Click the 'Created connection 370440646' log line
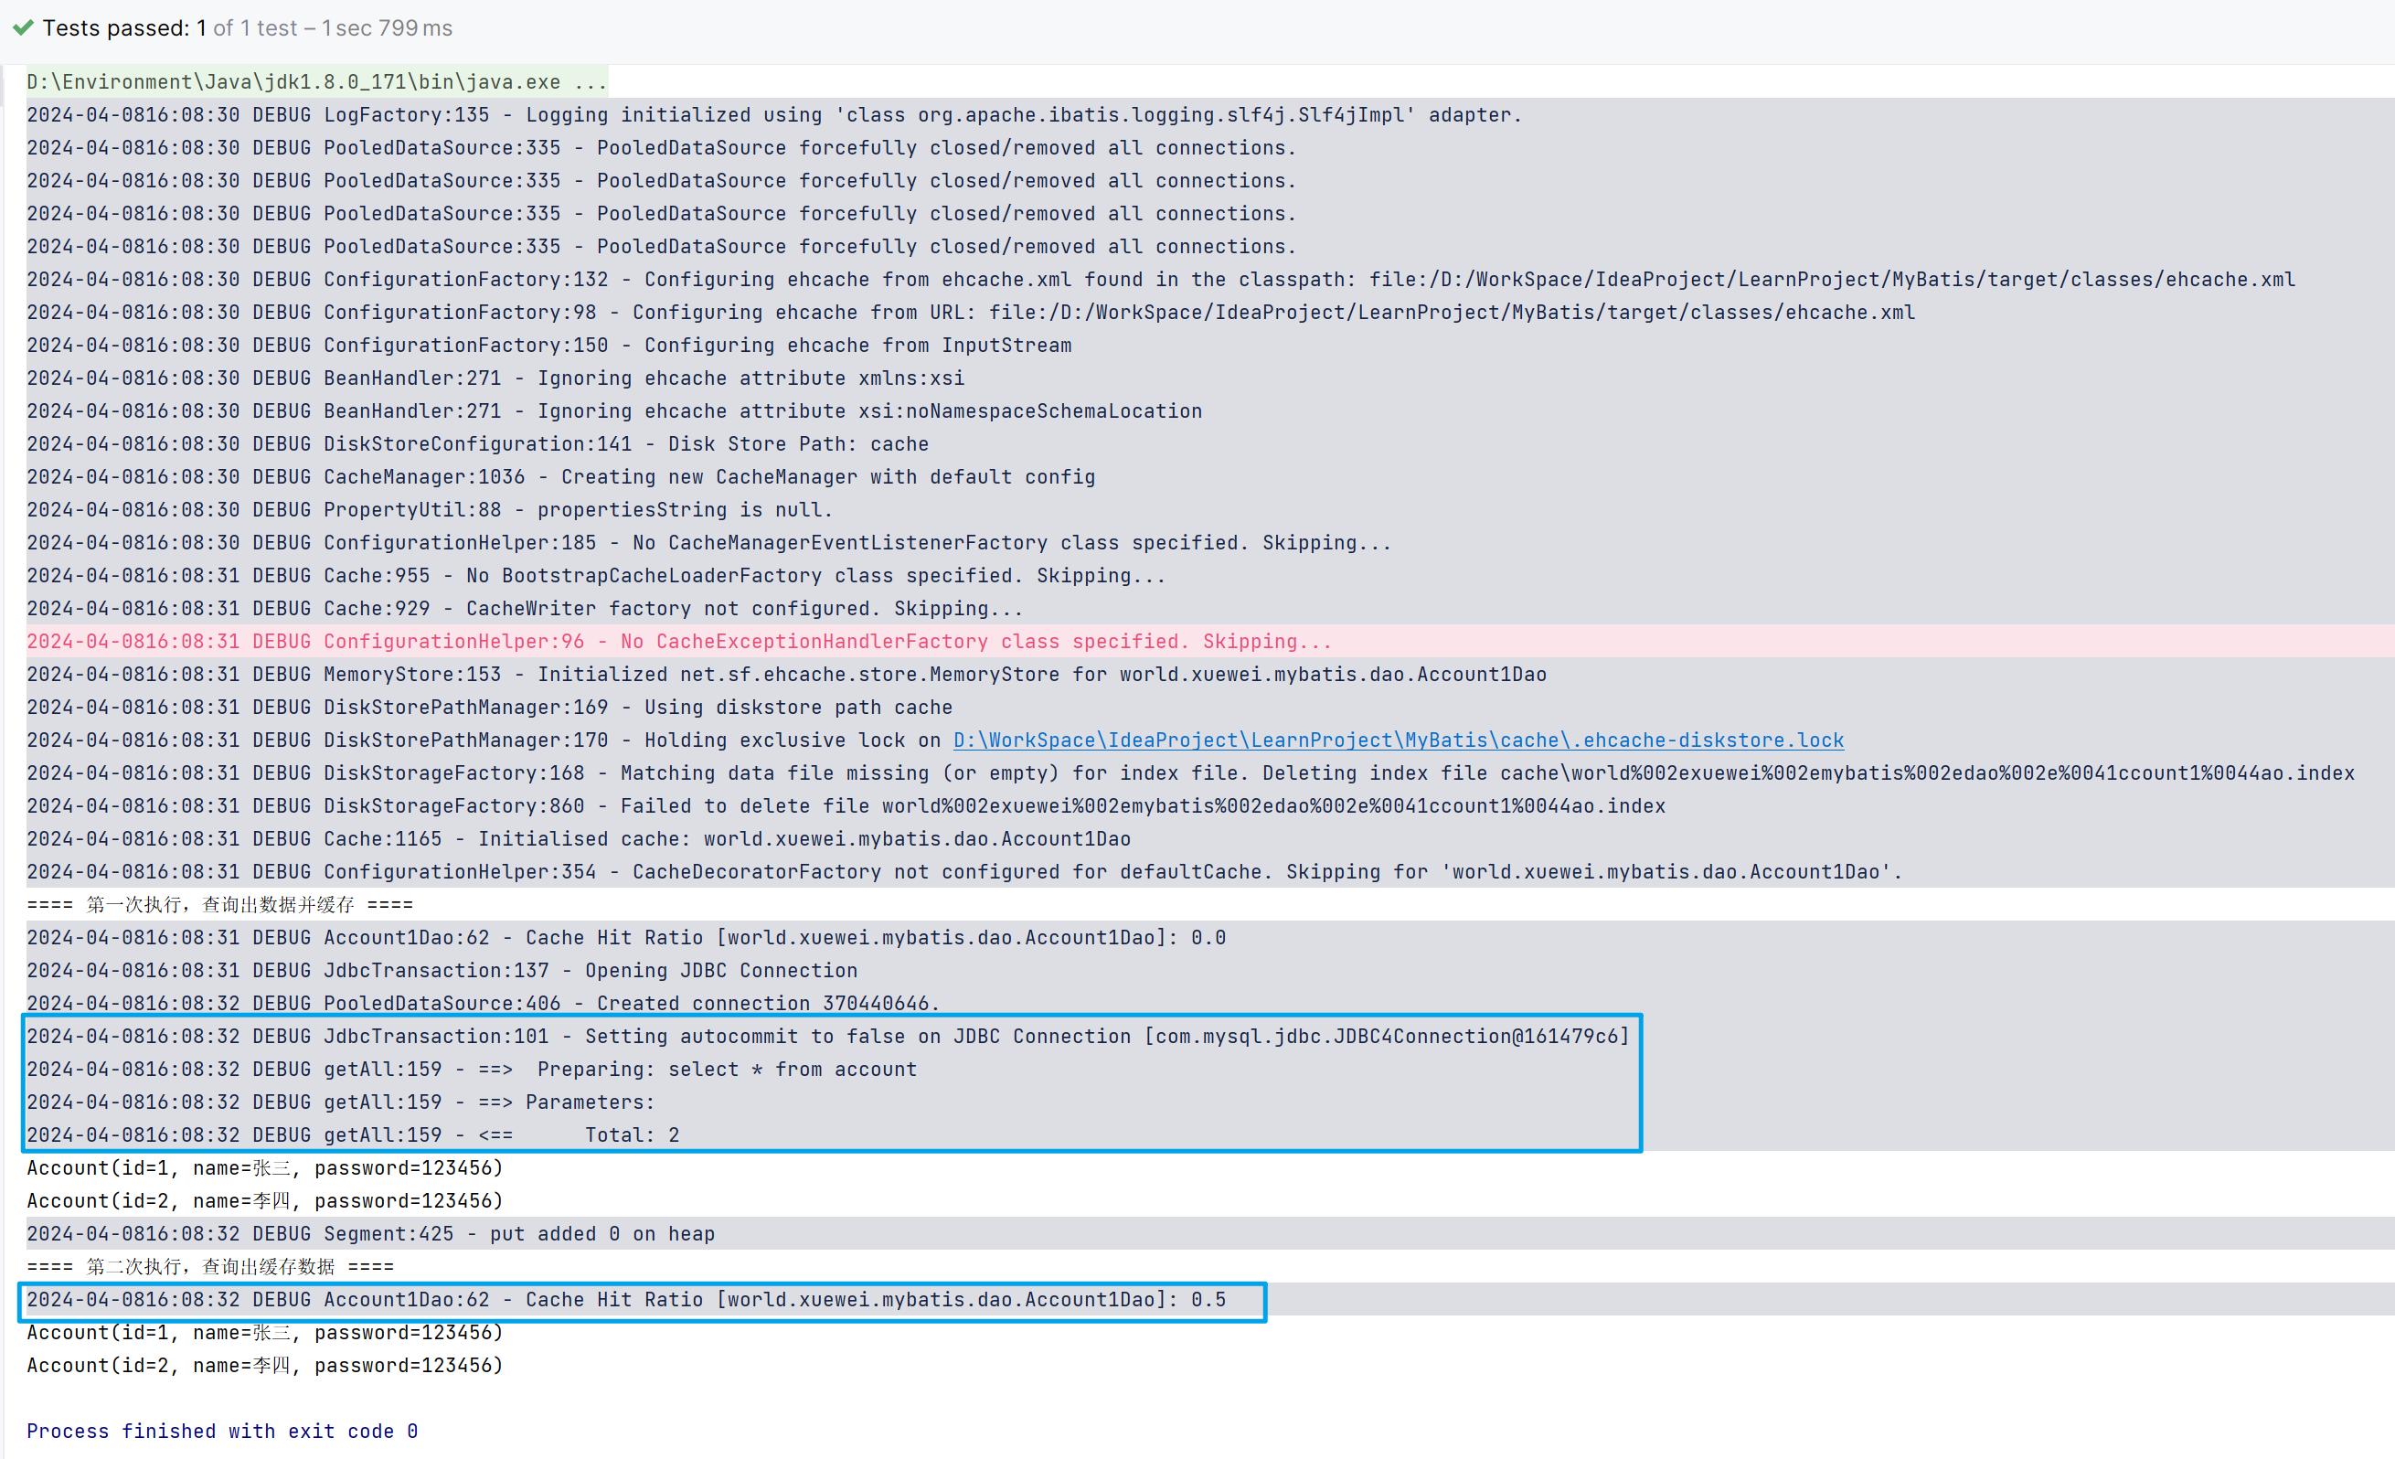This screenshot has width=2395, height=1459. [x=483, y=1003]
